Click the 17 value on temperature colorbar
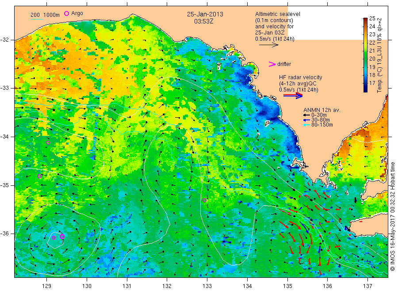398x292 pixels. coord(372,83)
